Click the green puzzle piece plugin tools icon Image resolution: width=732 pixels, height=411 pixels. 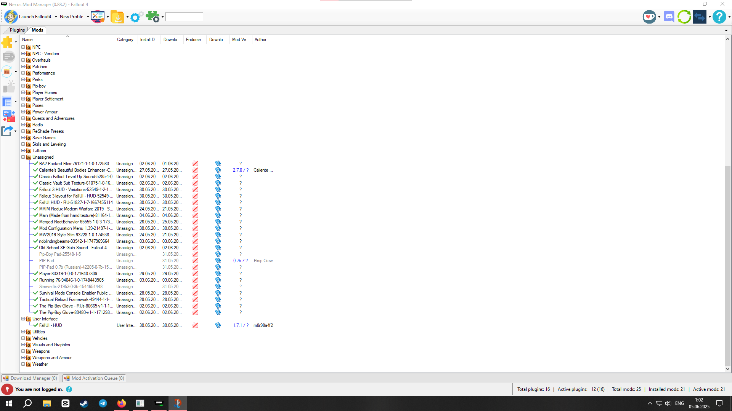pos(152,17)
